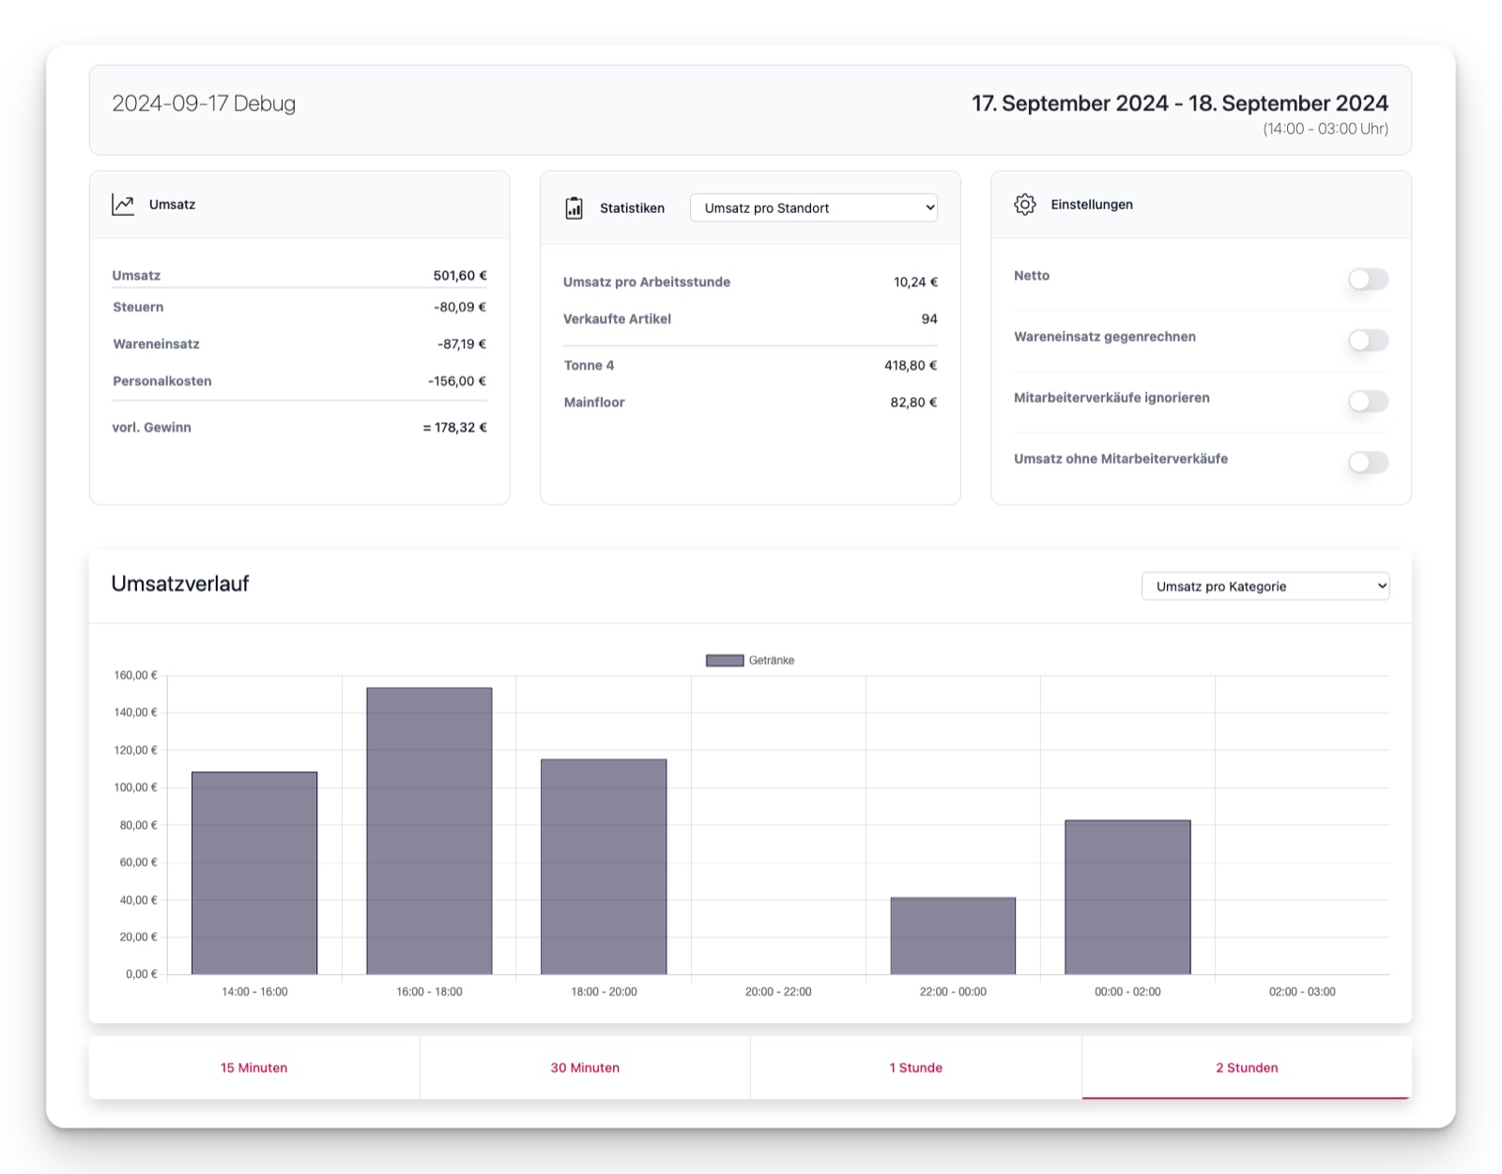Toggle Umsatz ohne Mitarbeiterverkäufe switch

1368,462
